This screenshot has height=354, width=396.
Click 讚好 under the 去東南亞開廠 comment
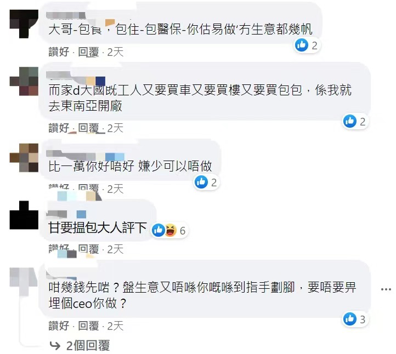(x=59, y=128)
